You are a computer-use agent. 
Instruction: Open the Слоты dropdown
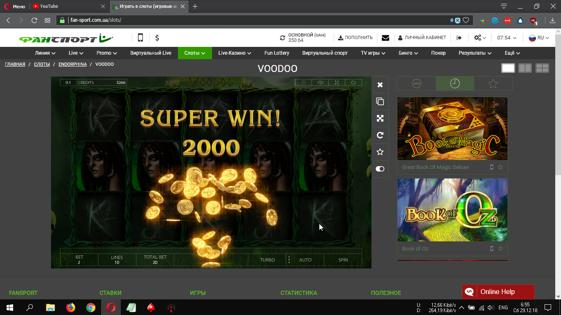coord(195,53)
